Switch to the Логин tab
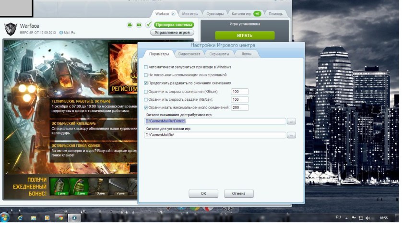The height and width of the screenshot is (227, 403). coord(246,54)
